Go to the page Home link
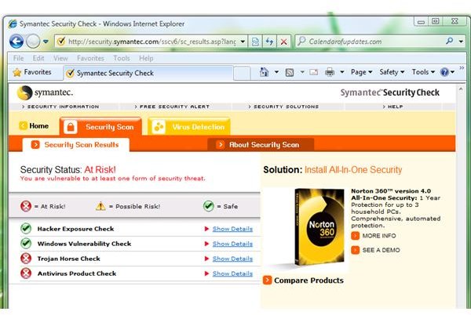The height and width of the screenshot is (315, 471). (x=34, y=126)
